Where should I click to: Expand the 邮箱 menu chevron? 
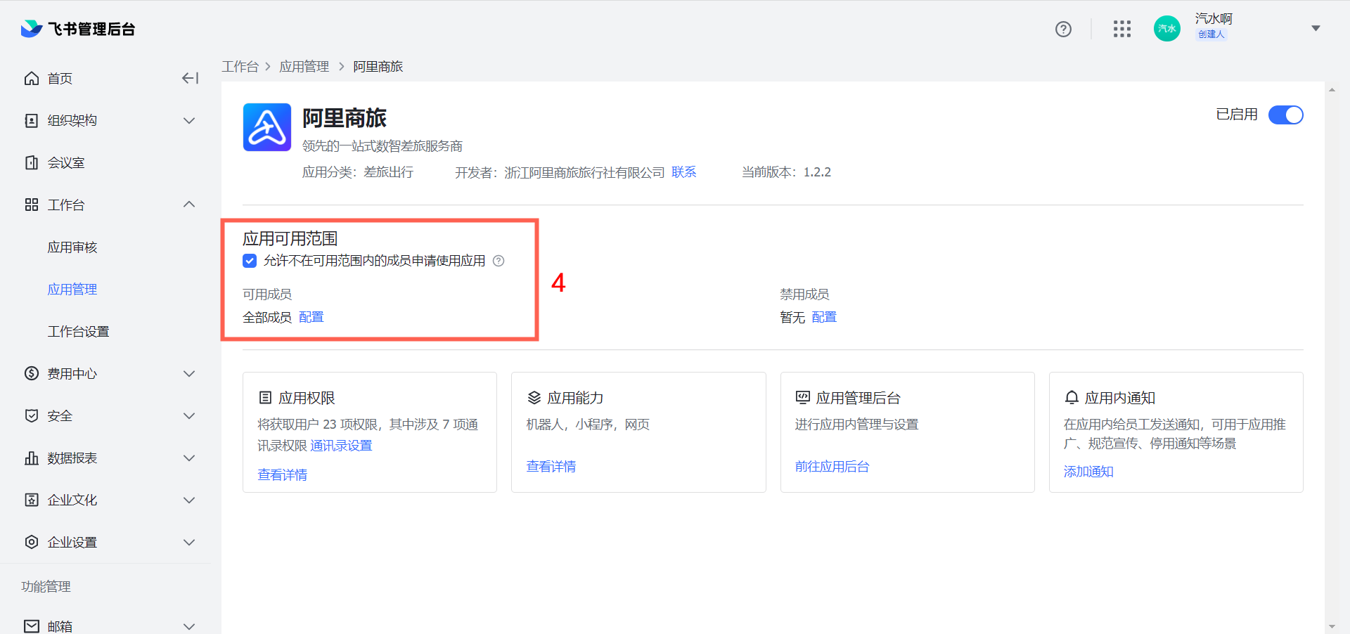(x=189, y=626)
